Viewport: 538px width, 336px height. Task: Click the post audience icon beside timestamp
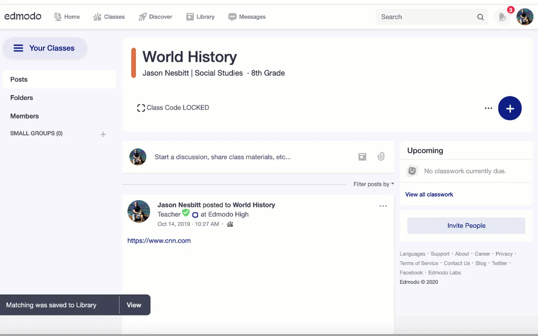(230, 224)
